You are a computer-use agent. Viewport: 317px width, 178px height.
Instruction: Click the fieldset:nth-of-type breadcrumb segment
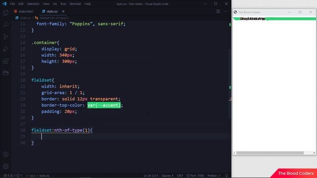pyautogui.click(x=52, y=18)
